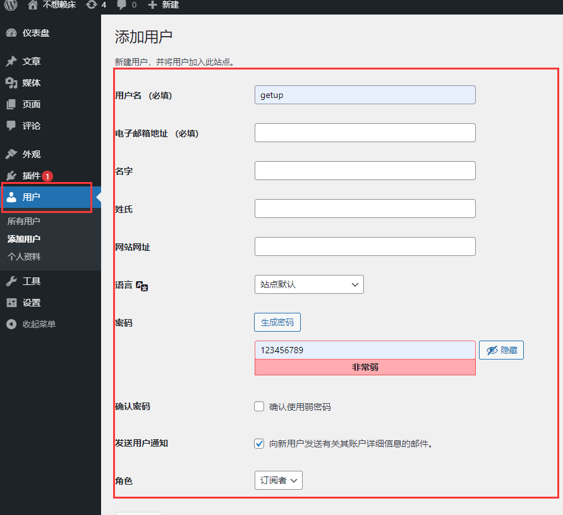This screenshot has width=563, height=515.
Task: Hide the password using the 隐藏 eye toggle
Action: pyautogui.click(x=501, y=350)
